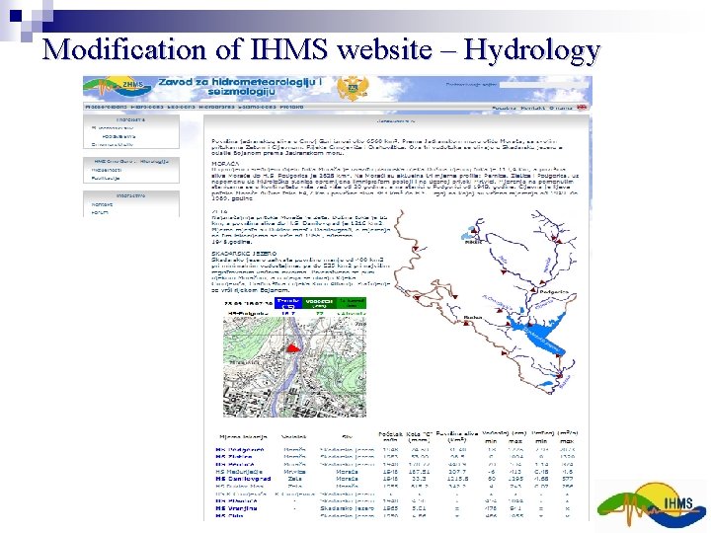Click the Montenegro coat of arms emblem

tap(354, 89)
